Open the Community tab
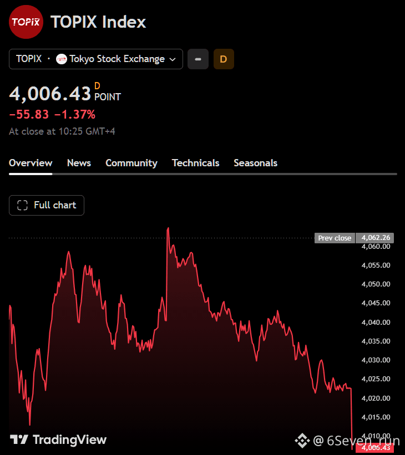The height and width of the screenshot is (455, 405). point(131,163)
